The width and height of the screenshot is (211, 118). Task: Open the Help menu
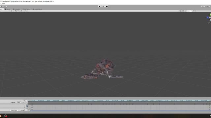[x=3, y=4]
